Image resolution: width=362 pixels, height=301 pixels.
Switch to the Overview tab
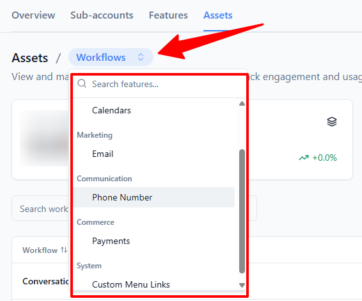[33, 15]
